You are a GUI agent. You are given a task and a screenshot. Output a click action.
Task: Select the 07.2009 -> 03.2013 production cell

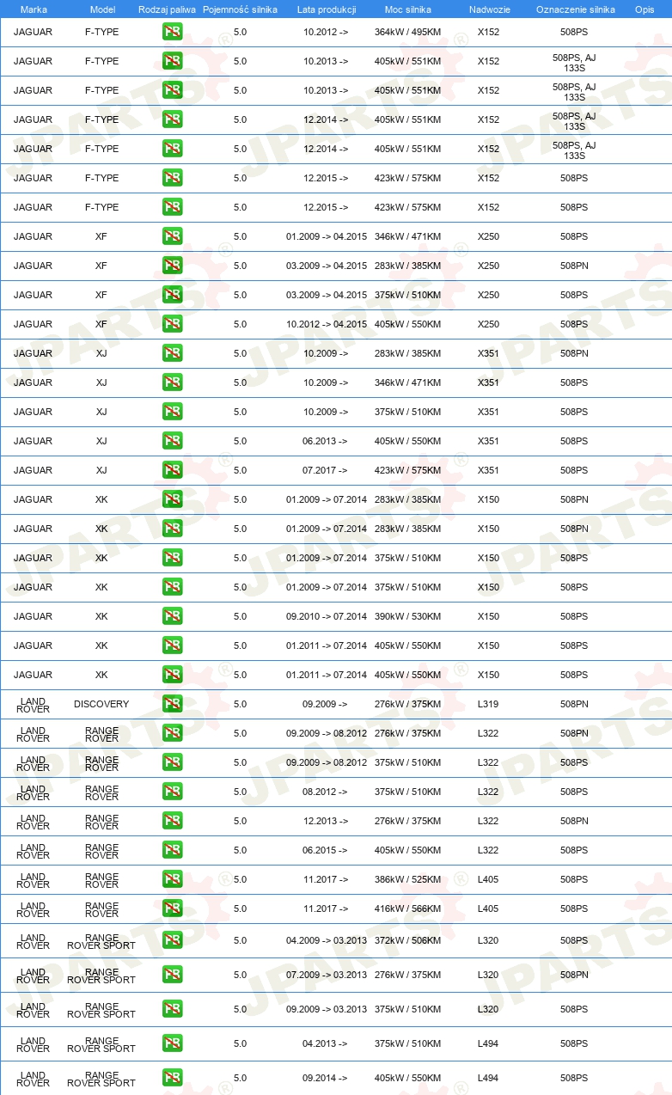pyautogui.click(x=327, y=975)
